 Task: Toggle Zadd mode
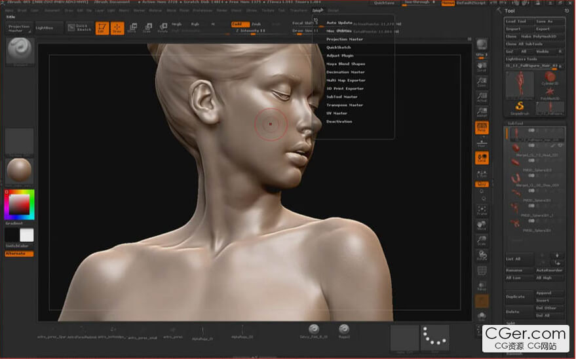tap(240, 24)
